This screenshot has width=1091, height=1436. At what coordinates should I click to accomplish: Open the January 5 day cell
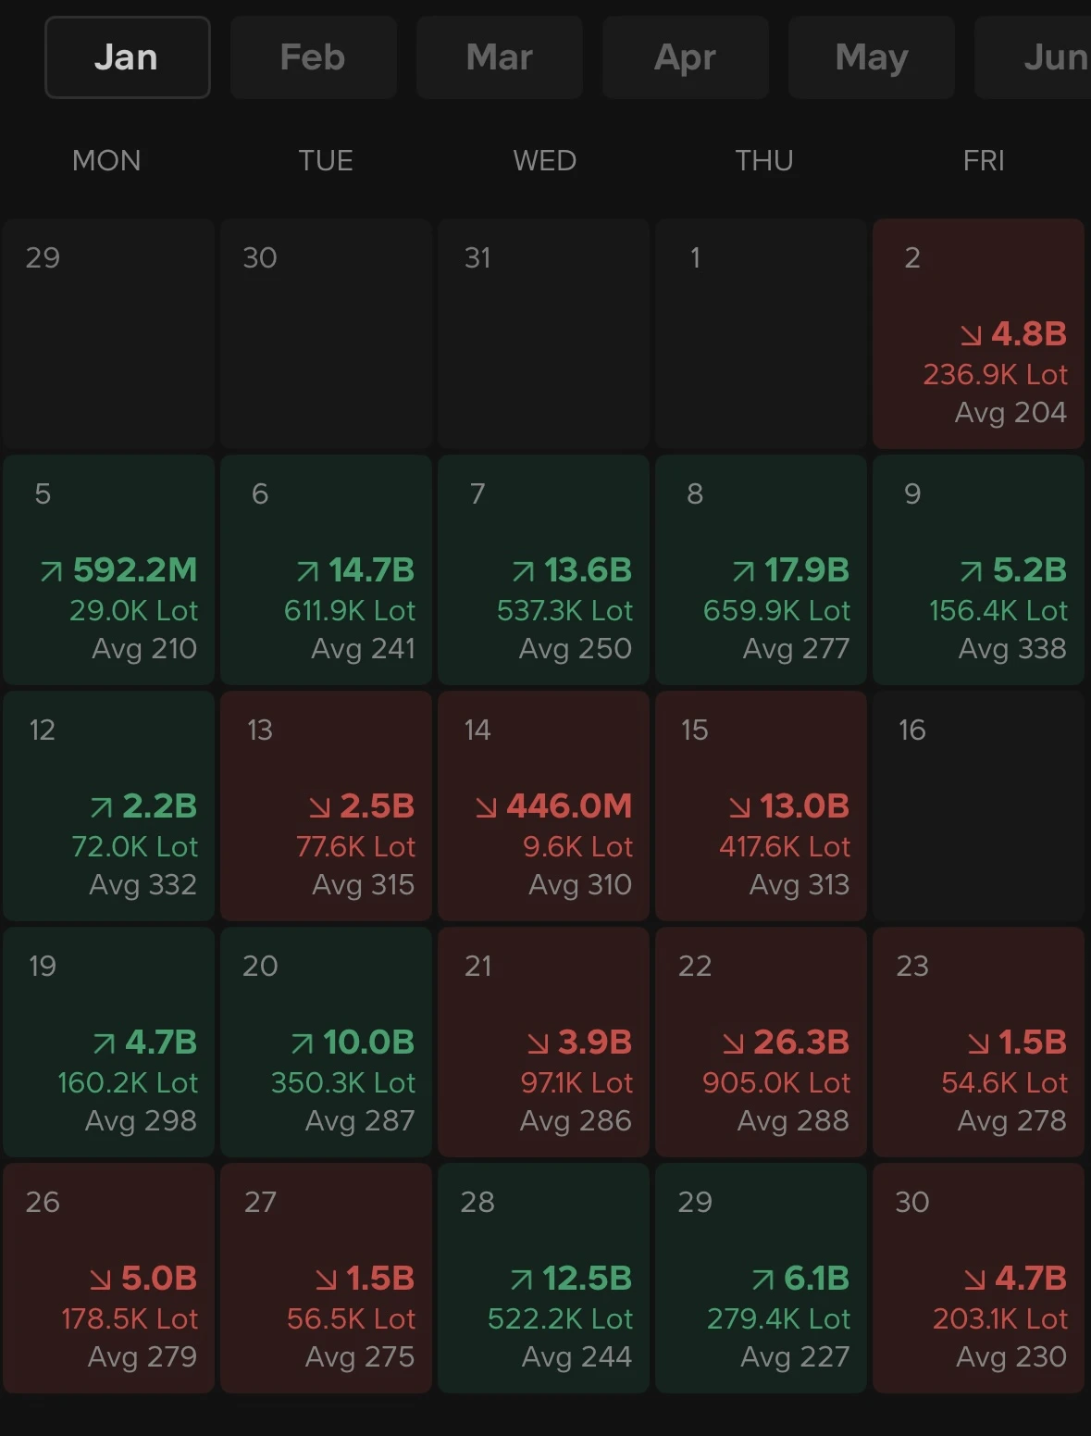pos(108,569)
